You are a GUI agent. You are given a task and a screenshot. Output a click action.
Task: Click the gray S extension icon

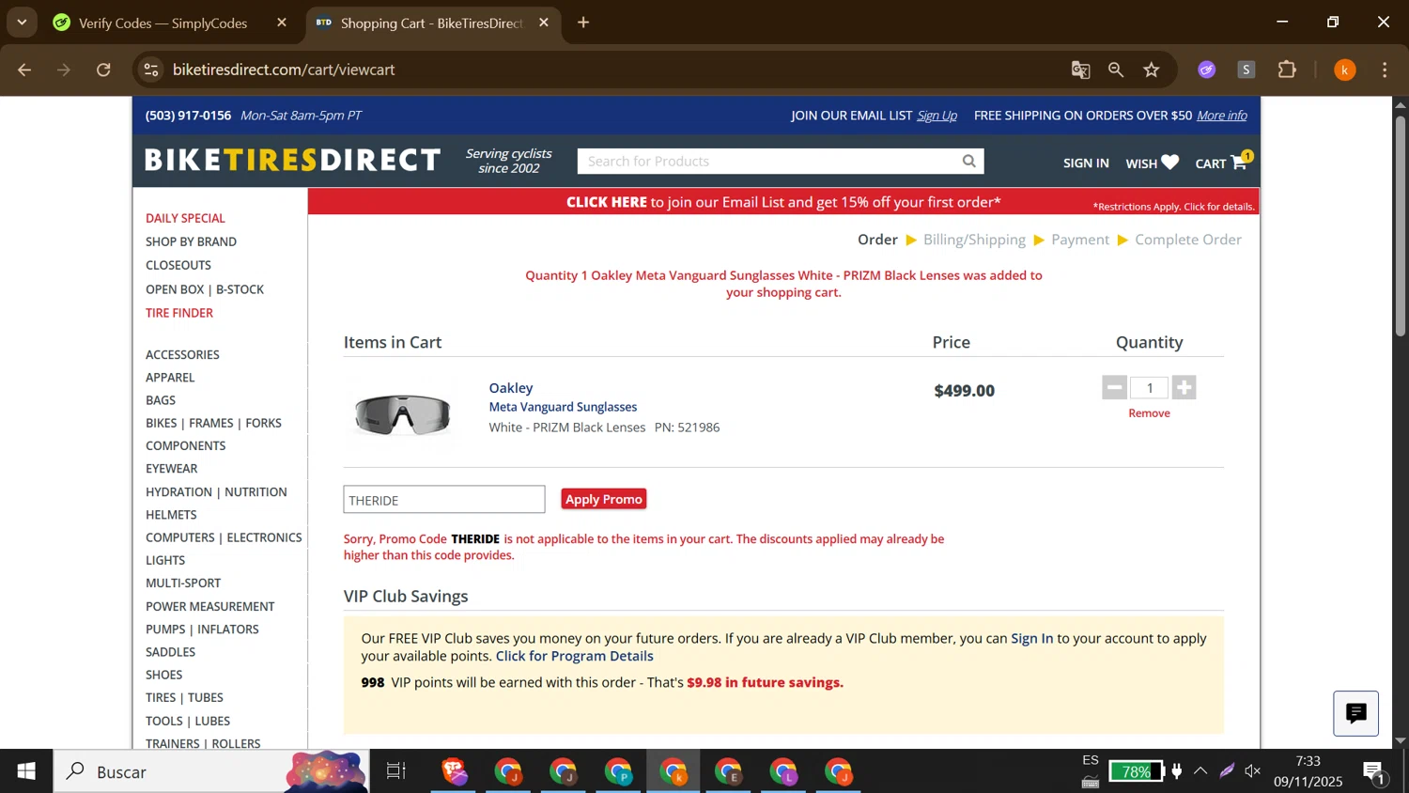pyautogui.click(x=1246, y=70)
